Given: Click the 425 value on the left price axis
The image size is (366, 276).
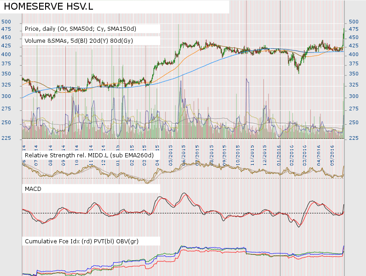Looking at the screenshot, I should click(6, 46).
